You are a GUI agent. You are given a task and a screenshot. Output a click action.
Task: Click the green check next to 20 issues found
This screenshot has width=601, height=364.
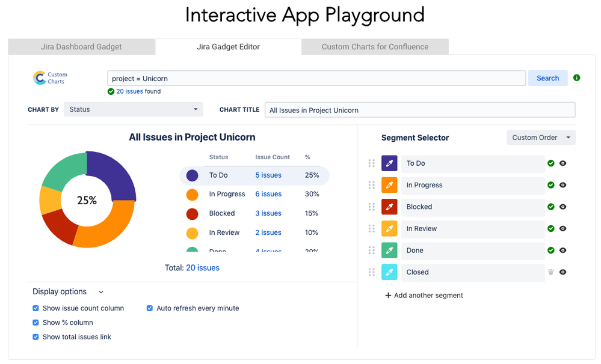109,91
